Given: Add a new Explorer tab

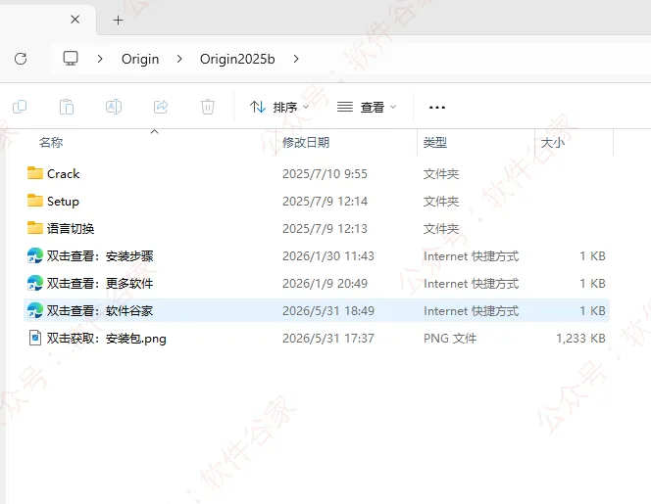Looking at the screenshot, I should click(118, 20).
